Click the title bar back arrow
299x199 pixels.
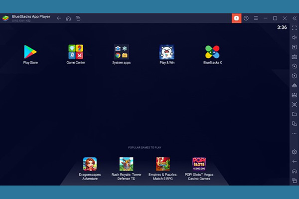click(x=59, y=18)
